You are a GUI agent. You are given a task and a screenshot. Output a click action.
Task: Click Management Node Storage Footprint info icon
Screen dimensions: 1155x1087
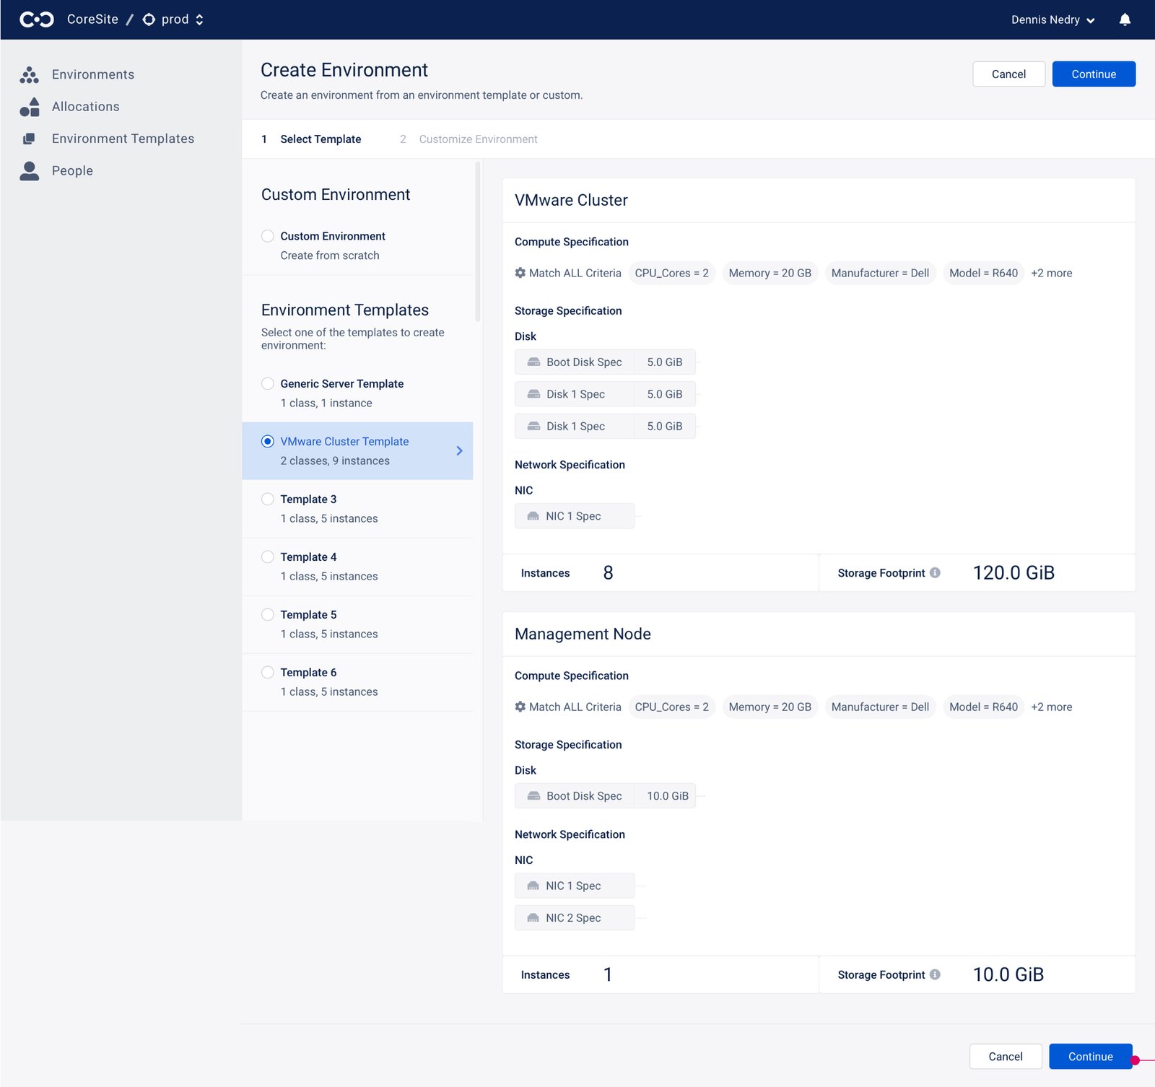point(935,974)
